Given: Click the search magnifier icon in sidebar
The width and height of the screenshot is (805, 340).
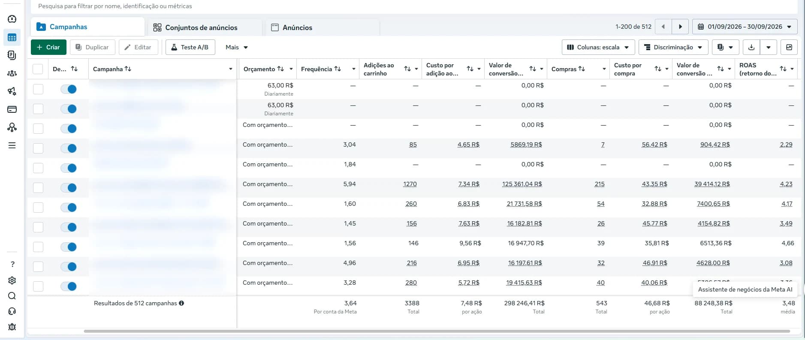Looking at the screenshot, I should pos(12,296).
